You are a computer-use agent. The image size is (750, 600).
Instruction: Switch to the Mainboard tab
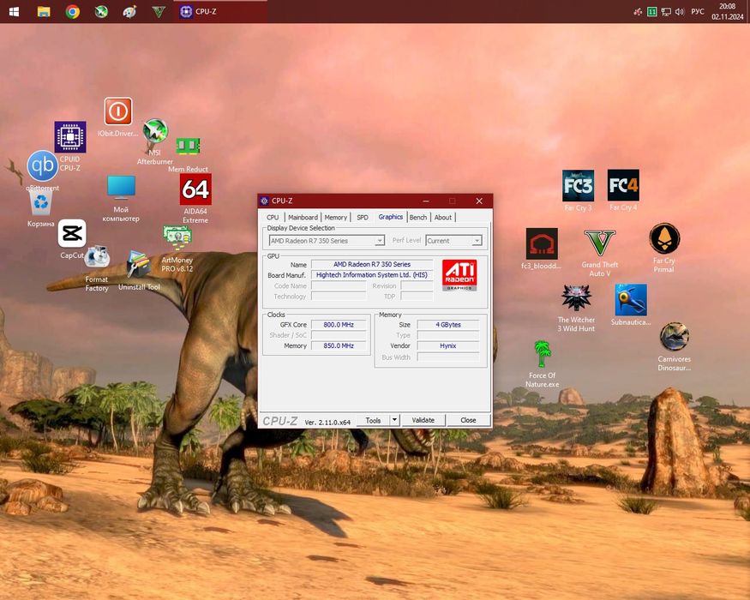click(303, 217)
